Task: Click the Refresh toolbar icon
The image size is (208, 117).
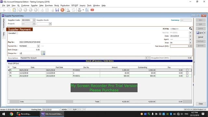Action: 73,10
